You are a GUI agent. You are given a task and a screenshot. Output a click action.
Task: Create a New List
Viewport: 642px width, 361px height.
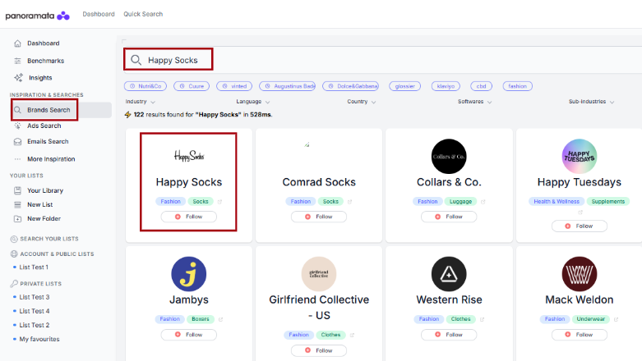coord(39,204)
